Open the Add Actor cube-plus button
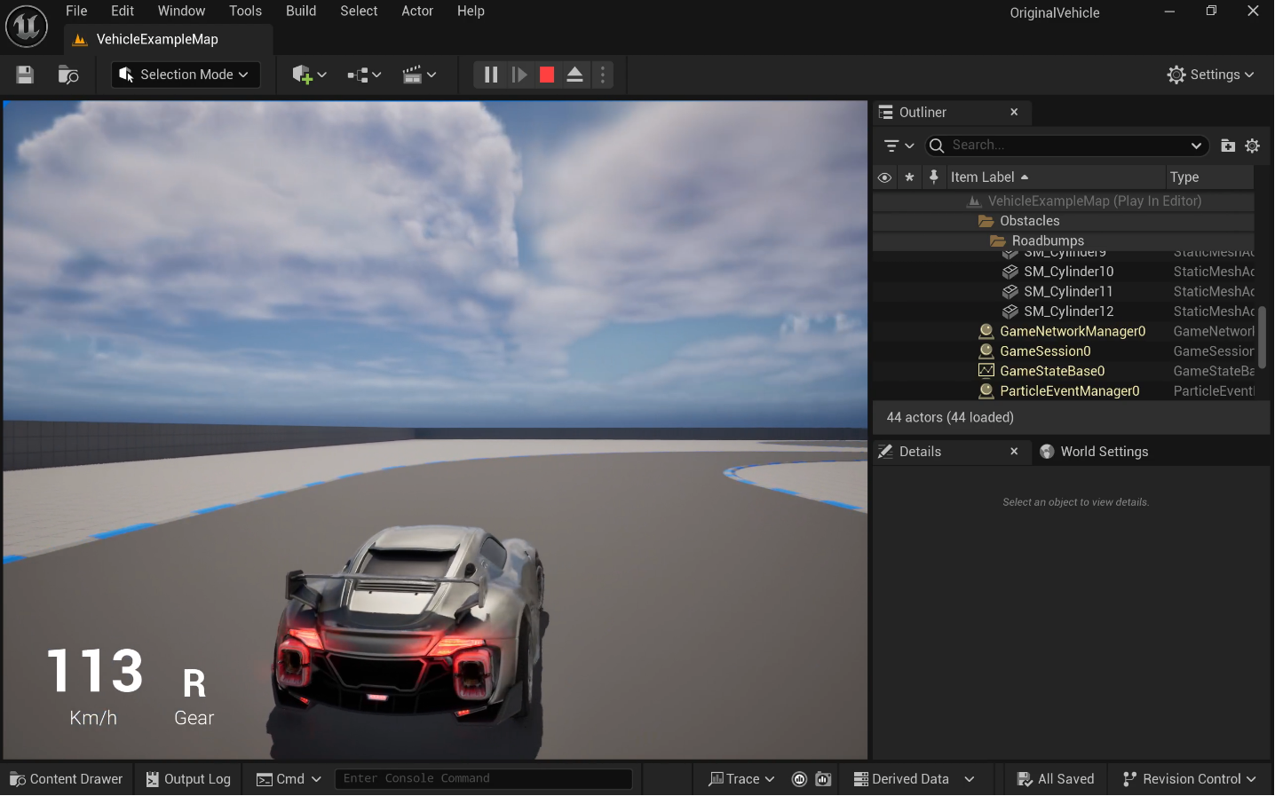The height and width of the screenshot is (796, 1275). coord(310,75)
